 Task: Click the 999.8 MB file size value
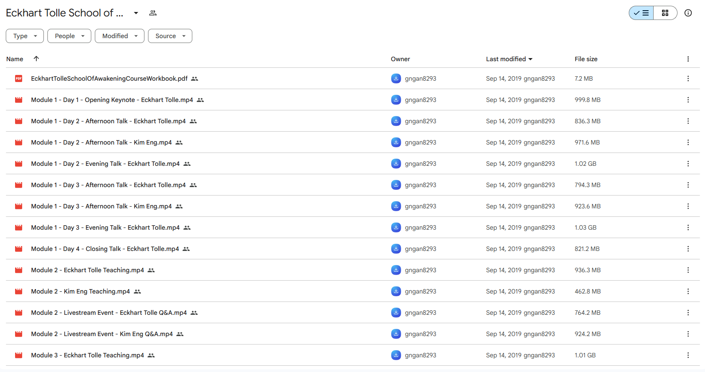588,100
